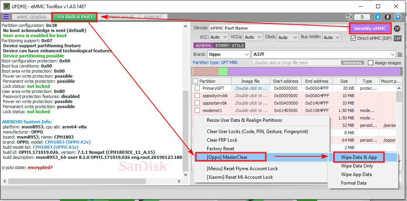Viewport: 407px width, 201px height.
Task: Click the eMMC ToolBox app title icon
Action: pos(6,6)
